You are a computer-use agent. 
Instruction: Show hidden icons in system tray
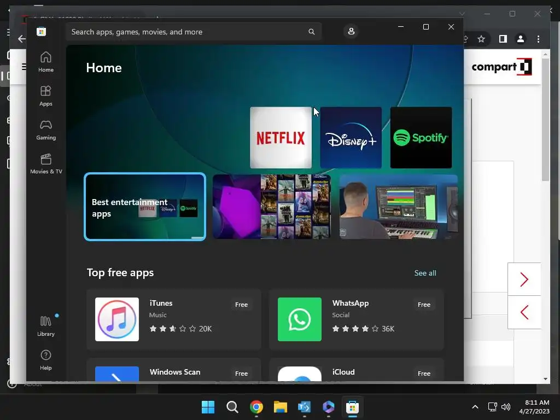click(475, 407)
